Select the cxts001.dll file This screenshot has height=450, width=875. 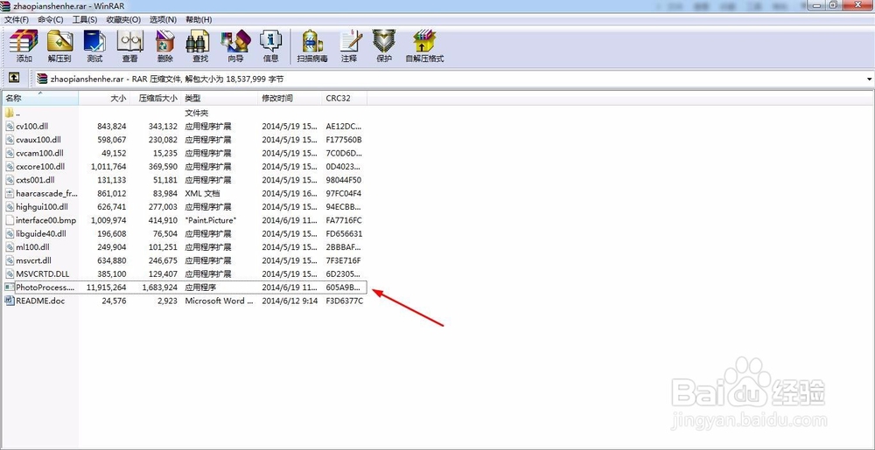click(x=184, y=180)
